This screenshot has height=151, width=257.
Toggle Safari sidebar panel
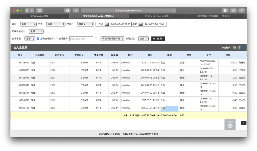tap(39, 10)
